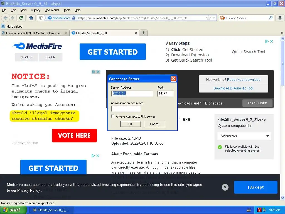Screen dimensions: 285x214
Task: Click the I Accept cookies button
Action: click(x=255, y=187)
